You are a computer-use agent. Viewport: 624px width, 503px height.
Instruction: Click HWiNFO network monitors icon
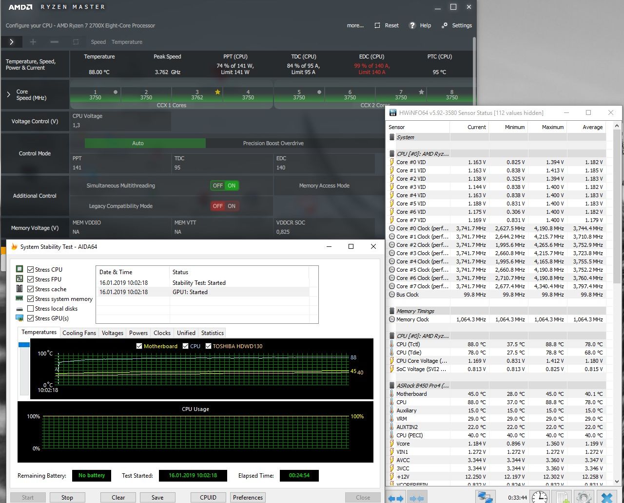point(486,497)
